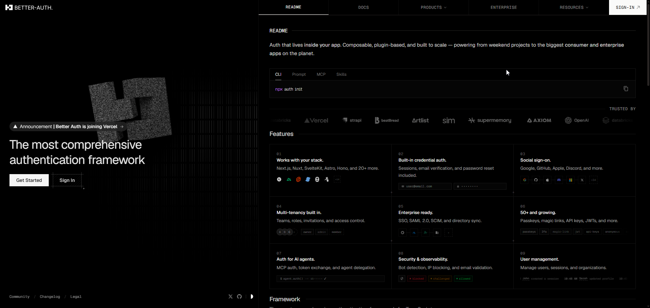
Task: Open the README navigation tab
Action: point(294,7)
